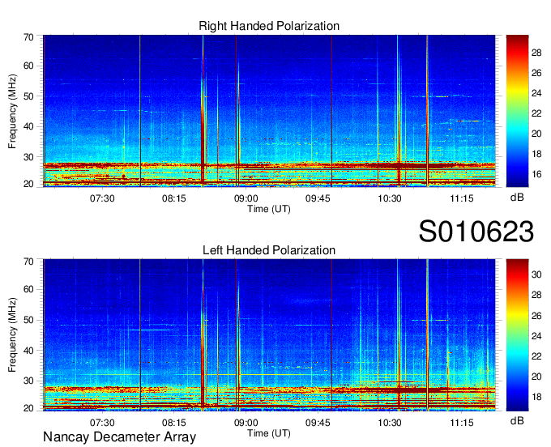
Task: Click the 40 MHz tick of Left Handed plot
Action: point(28,351)
